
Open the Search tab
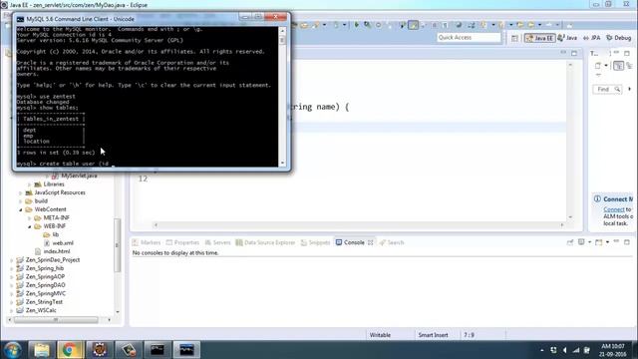392,242
